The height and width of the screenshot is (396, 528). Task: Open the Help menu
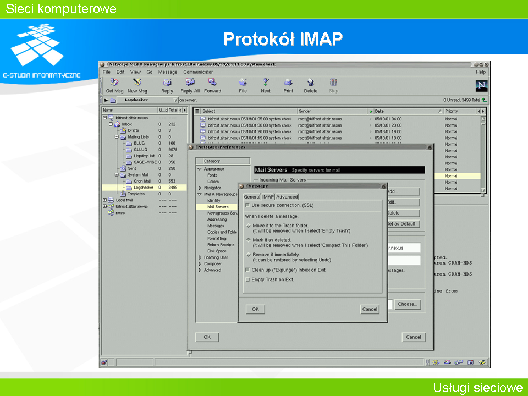481,72
